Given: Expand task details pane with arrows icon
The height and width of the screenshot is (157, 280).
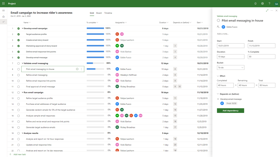Looking at the screenshot, I should (267, 11).
